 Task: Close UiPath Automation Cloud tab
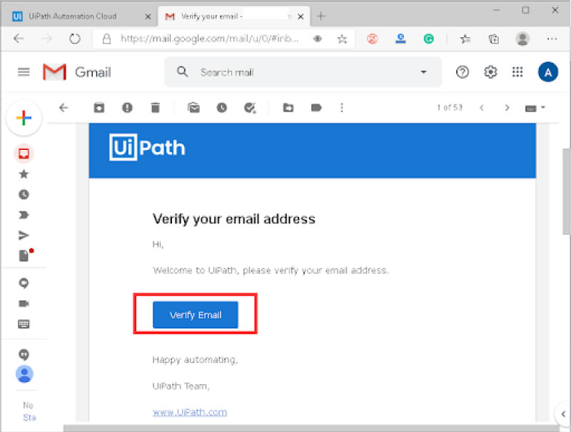pyautogui.click(x=148, y=16)
